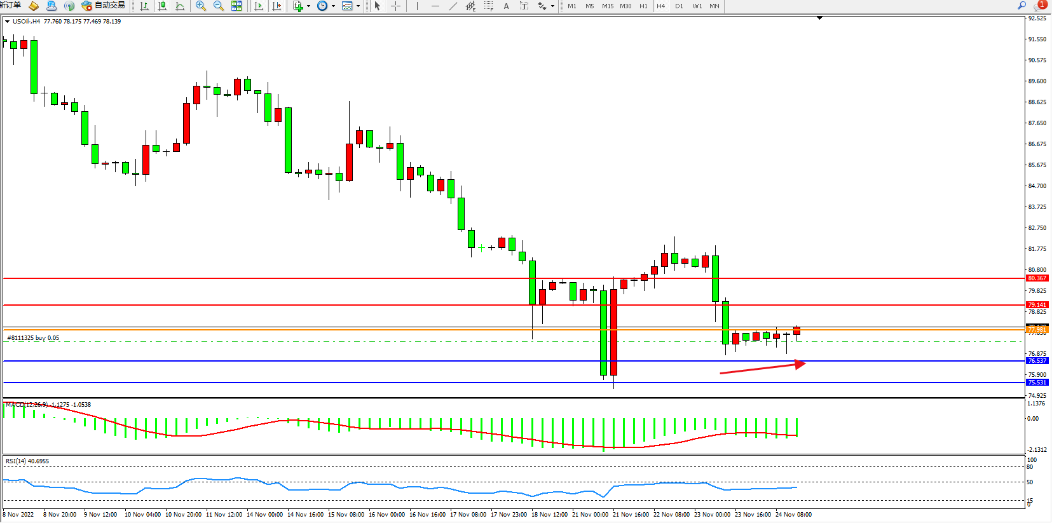
Task: Click the chart shift triangle marker
Action: tap(819, 18)
